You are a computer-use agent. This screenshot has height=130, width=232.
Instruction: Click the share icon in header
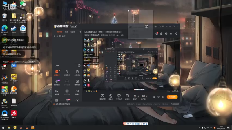click(176, 34)
